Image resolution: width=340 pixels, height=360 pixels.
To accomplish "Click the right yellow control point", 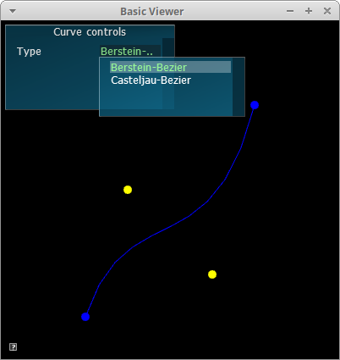I will click(x=212, y=274).
